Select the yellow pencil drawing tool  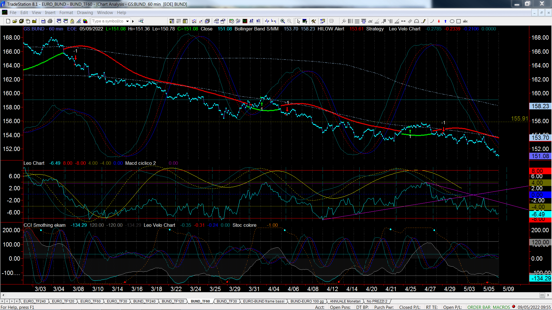[x=423, y=21]
